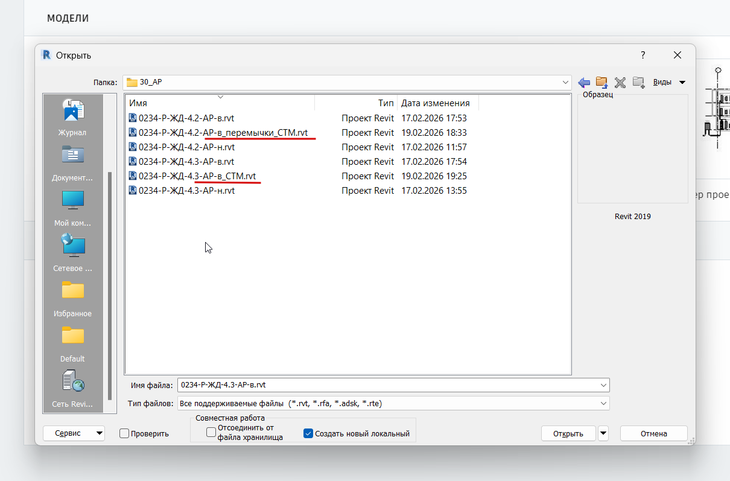
Task: Click the Delete (X) toolbar icon
Action: tap(620, 82)
